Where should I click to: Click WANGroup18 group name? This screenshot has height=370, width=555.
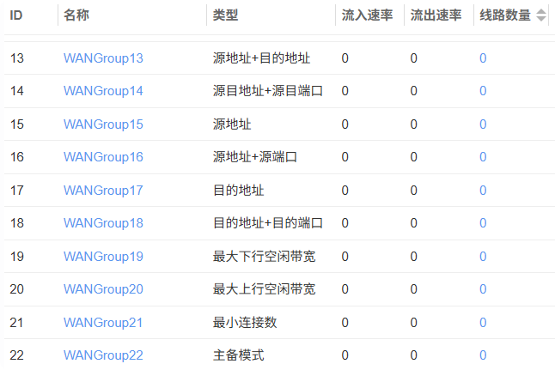point(103,223)
